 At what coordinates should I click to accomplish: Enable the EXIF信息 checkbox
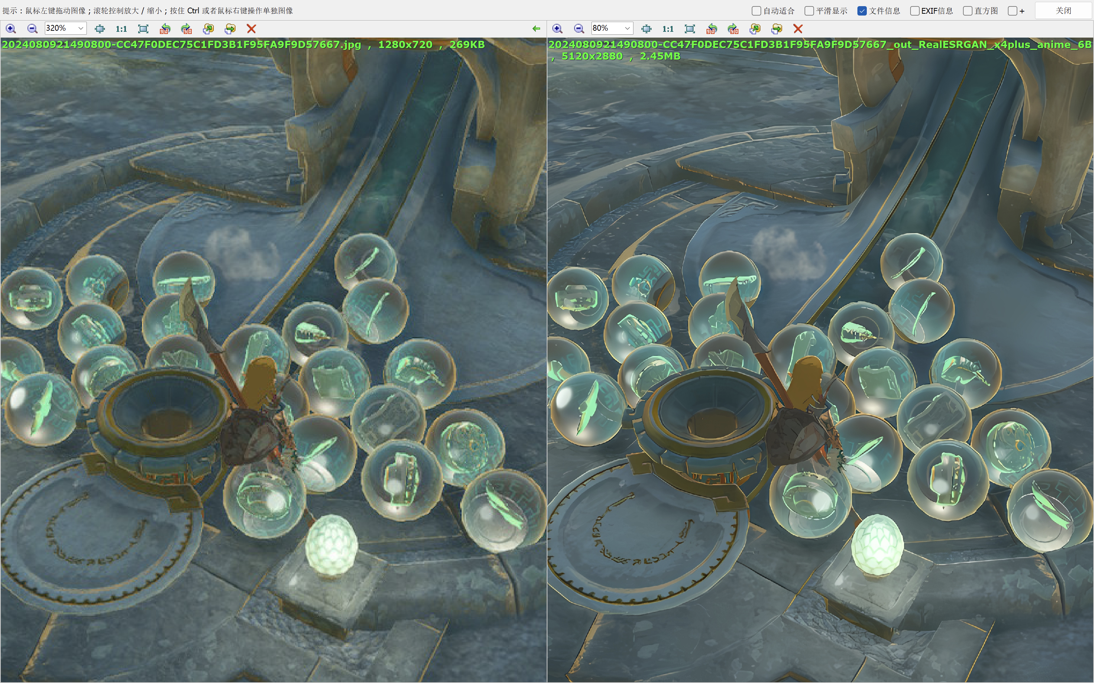915,11
